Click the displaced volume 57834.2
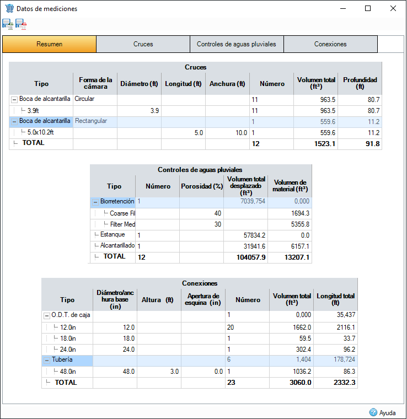The image size is (407, 419). [x=246, y=235]
